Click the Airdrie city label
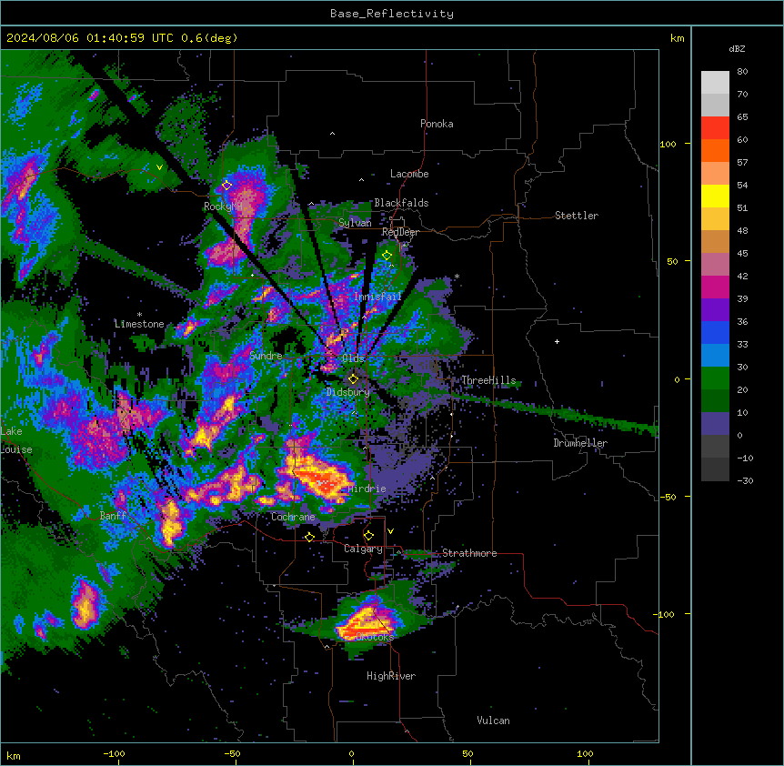This screenshot has width=784, height=766. pos(367,489)
